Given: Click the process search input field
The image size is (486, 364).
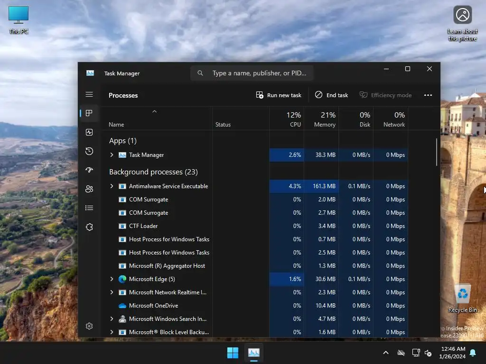Looking at the screenshot, I should point(252,73).
